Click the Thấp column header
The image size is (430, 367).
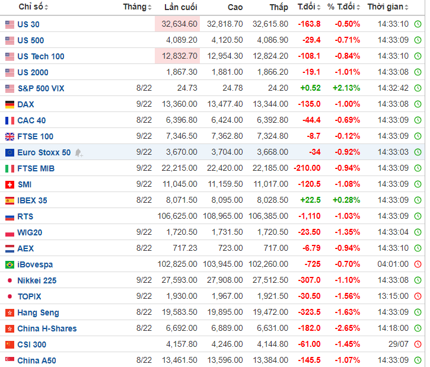[x=279, y=7]
